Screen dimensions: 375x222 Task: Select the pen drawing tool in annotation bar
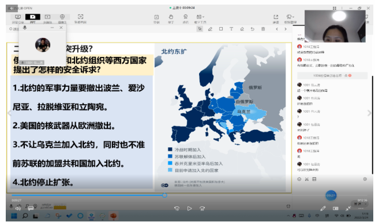point(210,29)
